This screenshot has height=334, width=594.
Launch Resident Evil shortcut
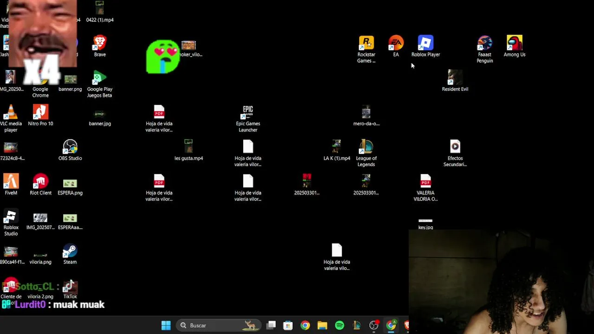(x=455, y=81)
